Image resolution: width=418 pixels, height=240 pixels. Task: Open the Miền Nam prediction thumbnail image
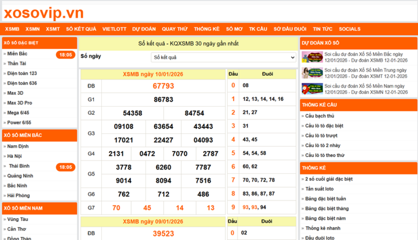pyautogui.click(x=312, y=89)
